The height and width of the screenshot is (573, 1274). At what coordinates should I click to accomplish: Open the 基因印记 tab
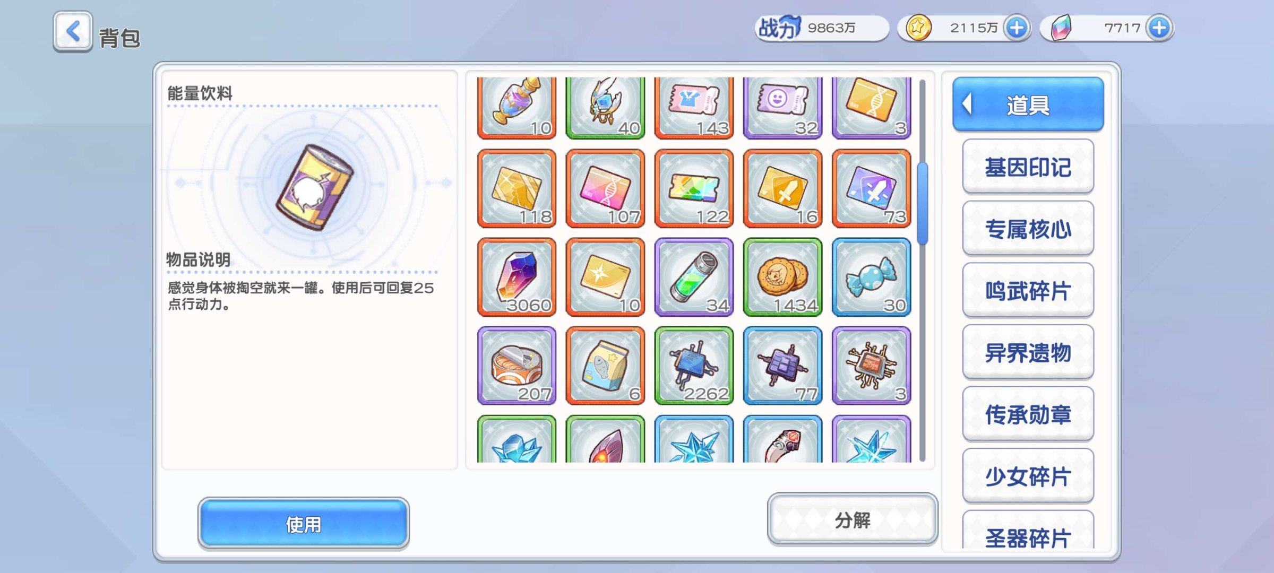tap(1028, 167)
